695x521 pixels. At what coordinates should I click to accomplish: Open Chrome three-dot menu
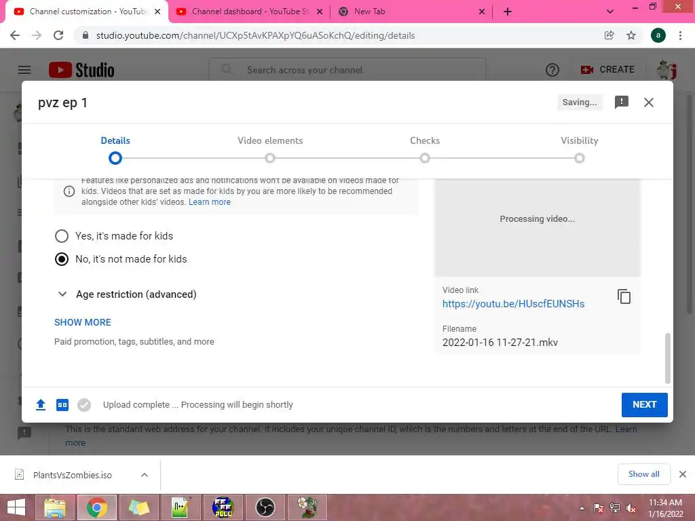point(680,35)
